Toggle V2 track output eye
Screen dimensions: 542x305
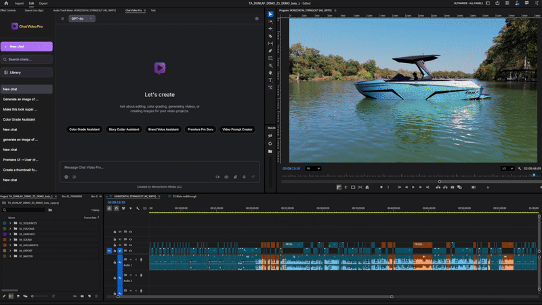pyautogui.click(x=131, y=245)
